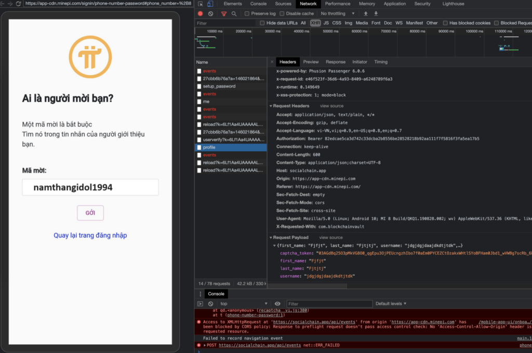This screenshot has width=532, height=353.
Task: Collapse the Request Headers section
Action: pyautogui.click(x=271, y=106)
